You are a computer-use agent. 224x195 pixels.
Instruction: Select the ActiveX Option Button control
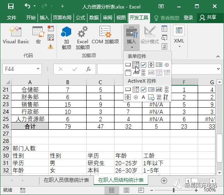tap(136, 97)
